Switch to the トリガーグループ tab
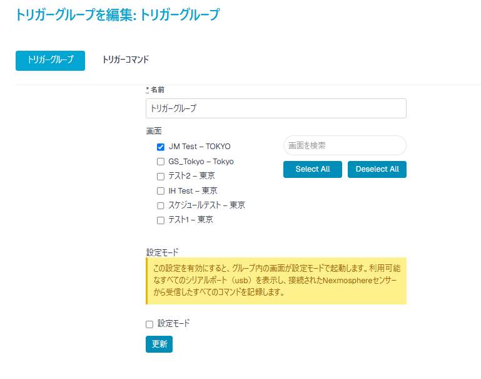 pos(50,61)
